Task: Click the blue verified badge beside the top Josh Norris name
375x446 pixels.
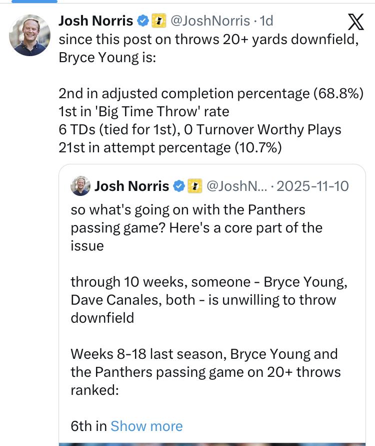Action: coord(143,21)
